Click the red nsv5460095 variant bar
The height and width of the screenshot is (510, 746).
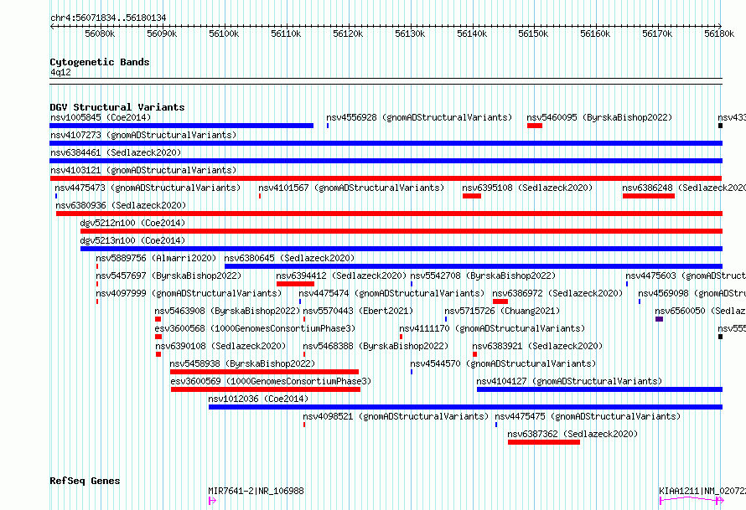(534, 126)
